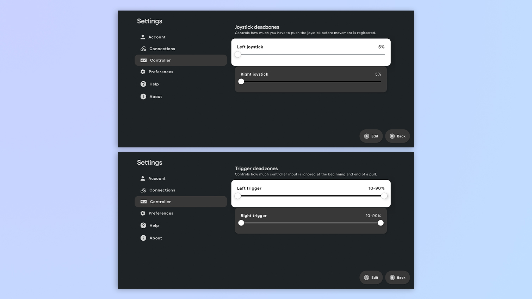Click the About info icon
Image resolution: width=532 pixels, height=299 pixels.
[x=143, y=96]
